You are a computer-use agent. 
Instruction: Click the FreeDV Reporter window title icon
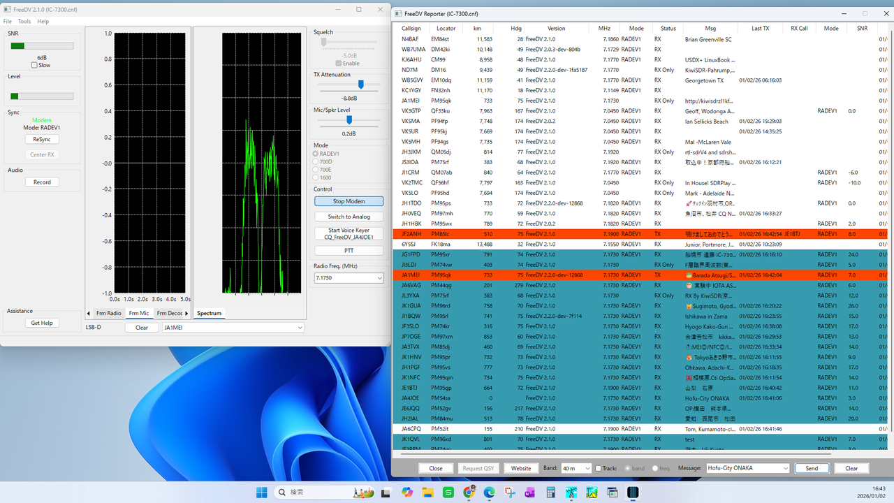398,13
